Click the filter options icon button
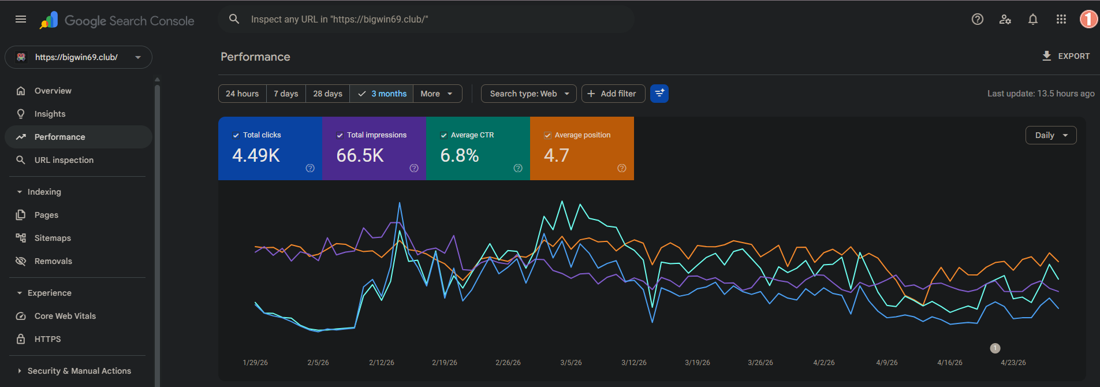This screenshot has width=1100, height=387. (x=659, y=94)
